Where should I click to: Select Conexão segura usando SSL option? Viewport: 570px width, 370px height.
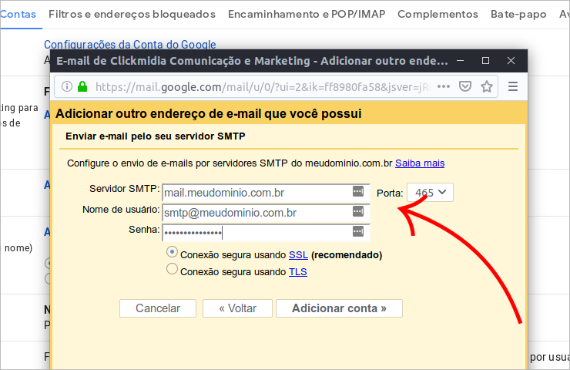172,252
